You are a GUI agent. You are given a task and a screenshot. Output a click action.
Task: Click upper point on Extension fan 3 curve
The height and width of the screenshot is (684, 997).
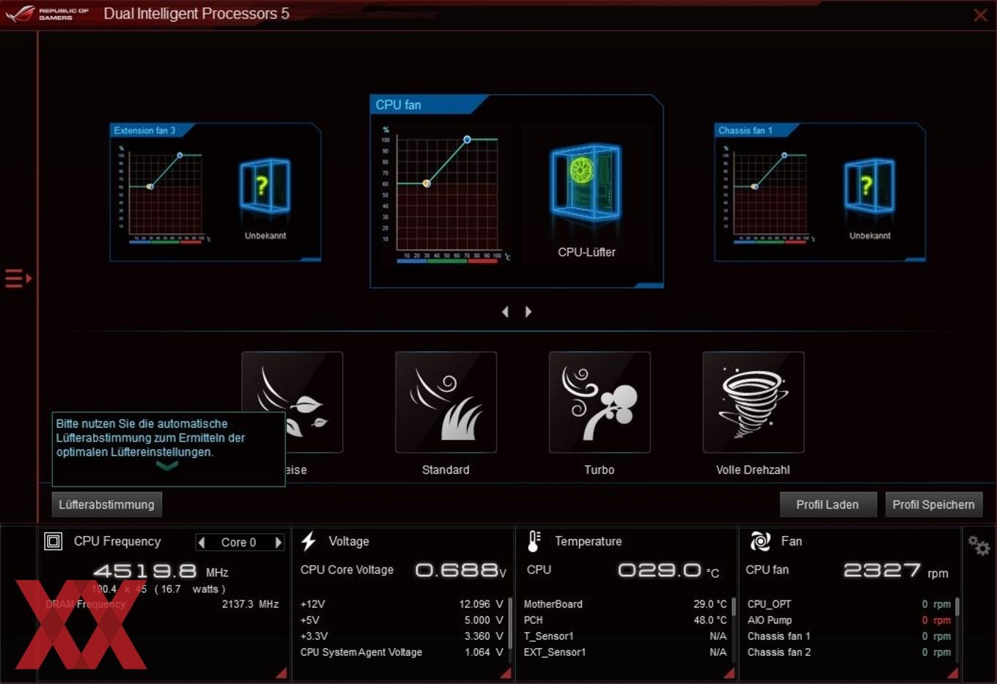click(x=180, y=155)
